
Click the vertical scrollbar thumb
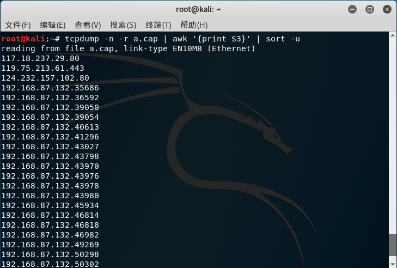(393, 245)
